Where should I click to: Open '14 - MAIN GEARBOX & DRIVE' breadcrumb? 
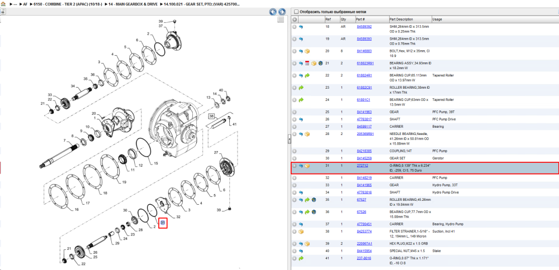(x=134, y=4)
